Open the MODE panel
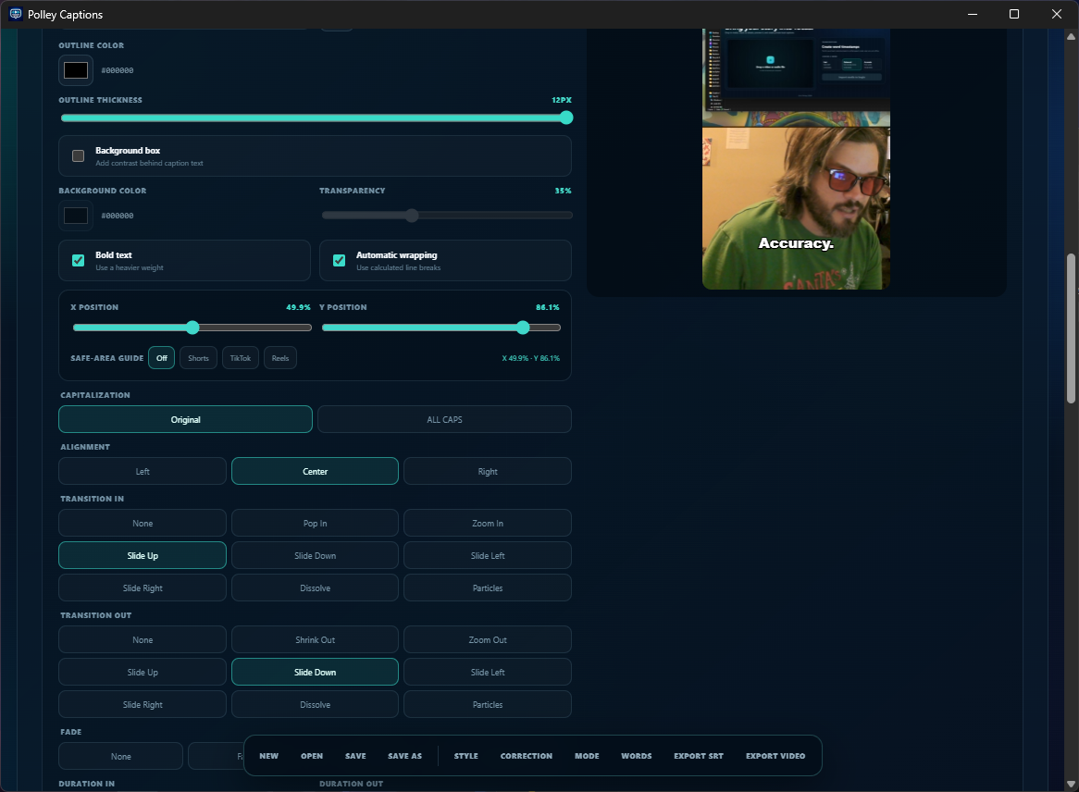 587,756
